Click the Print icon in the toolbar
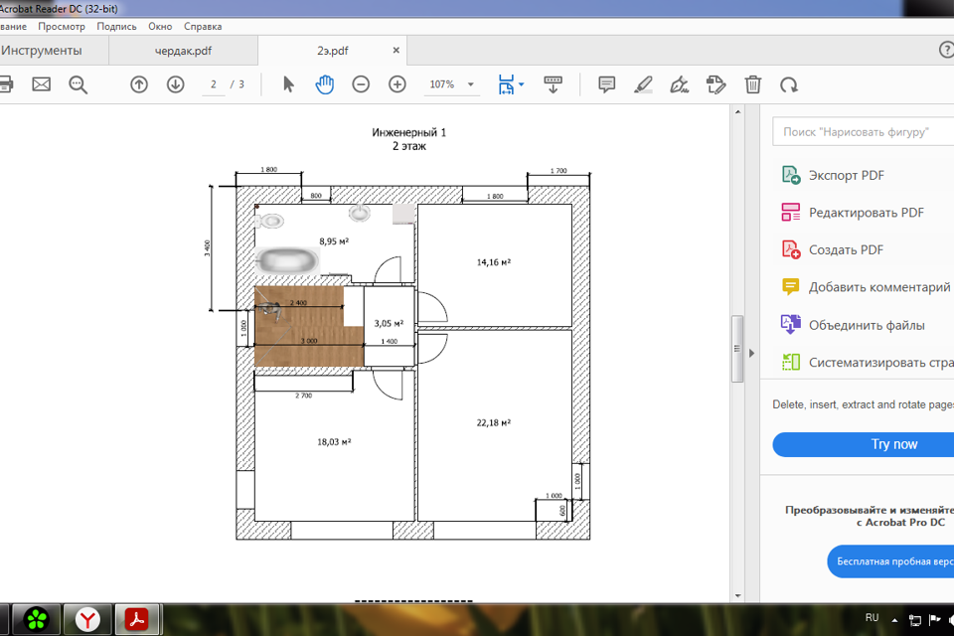 coord(5,84)
